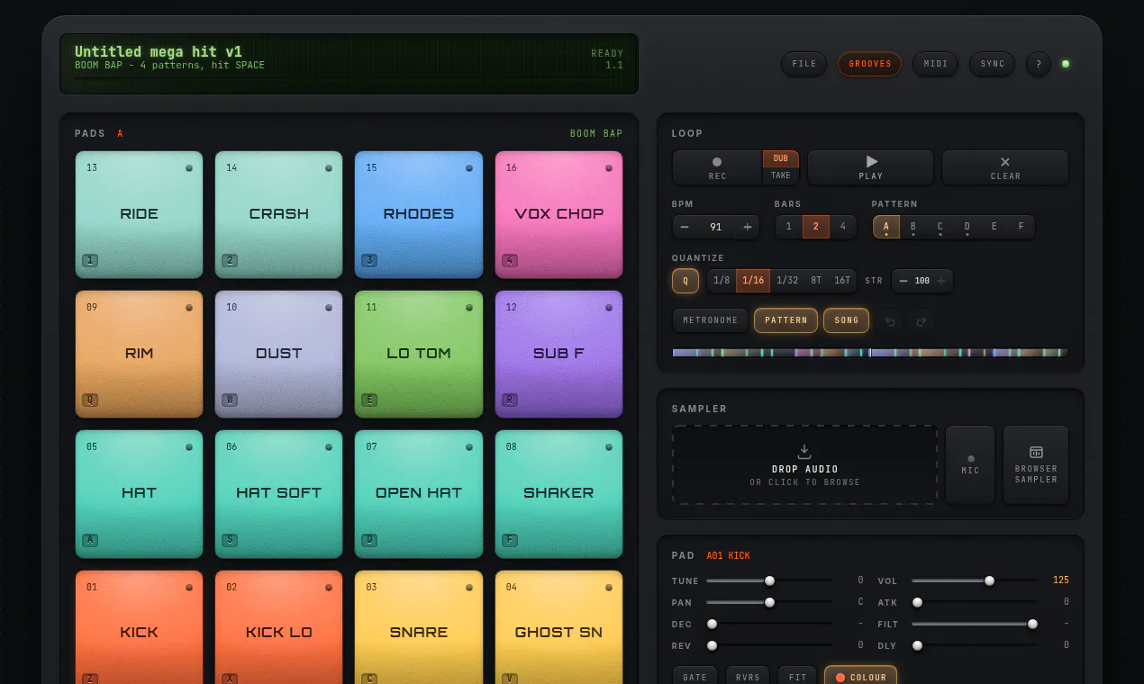
Task: Toggle the METRONOME
Action: (711, 320)
